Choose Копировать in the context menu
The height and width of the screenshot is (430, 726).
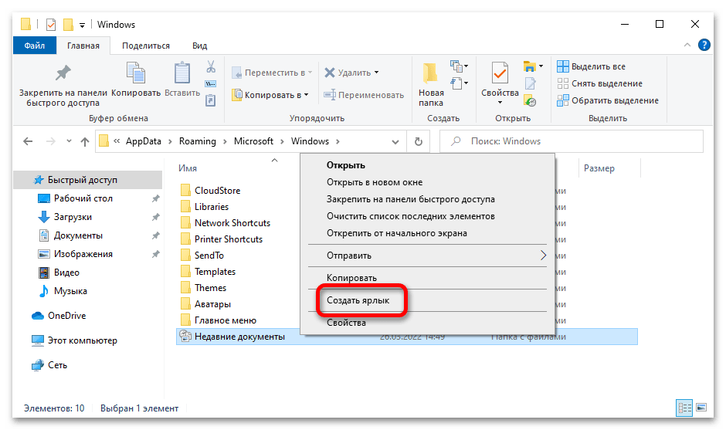point(427,278)
